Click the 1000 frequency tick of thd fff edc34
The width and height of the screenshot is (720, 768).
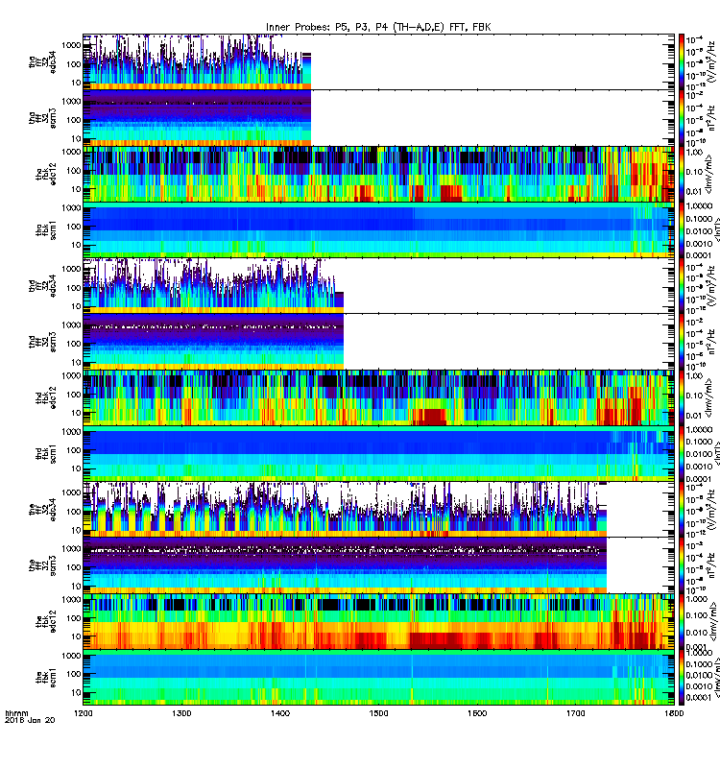point(71,269)
